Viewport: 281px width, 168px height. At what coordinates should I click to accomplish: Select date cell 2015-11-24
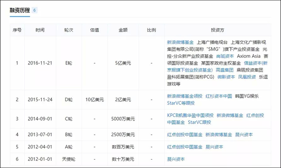pos(40,100)
